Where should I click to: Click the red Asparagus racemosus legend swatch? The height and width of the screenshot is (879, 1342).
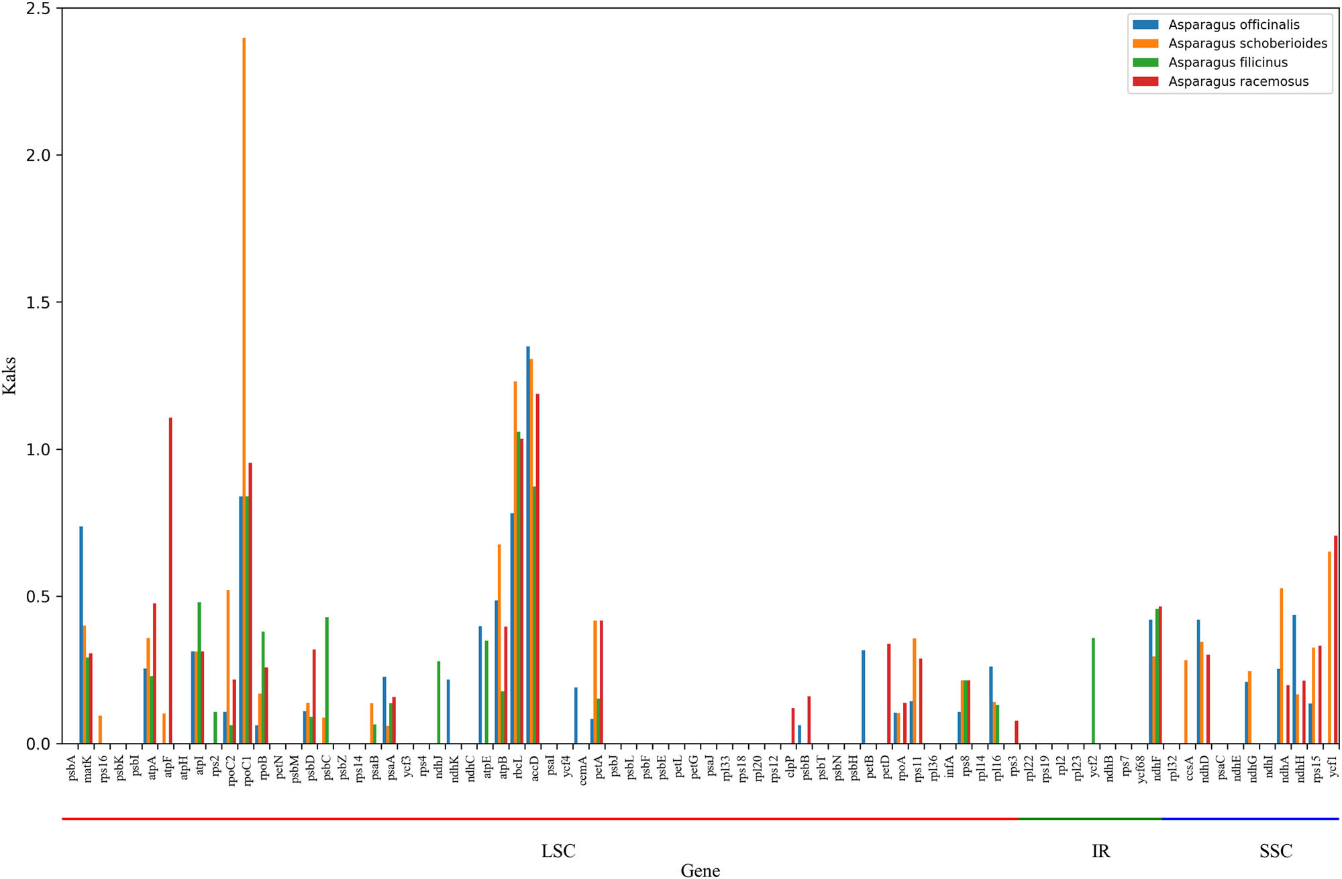1145,82
